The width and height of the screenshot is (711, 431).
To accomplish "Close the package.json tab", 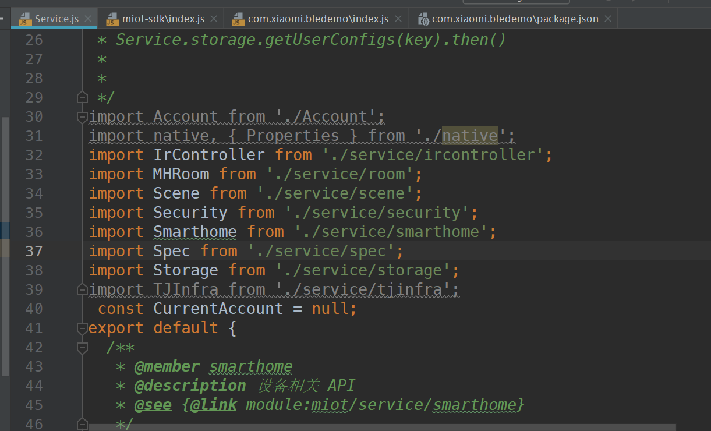I will (608, 18).
